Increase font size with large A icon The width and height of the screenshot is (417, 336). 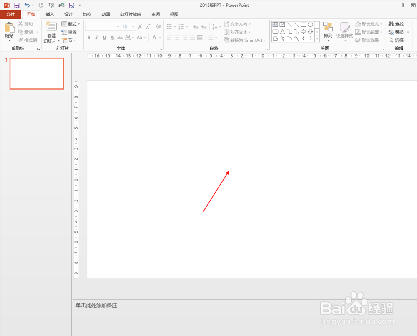[140, 27]
